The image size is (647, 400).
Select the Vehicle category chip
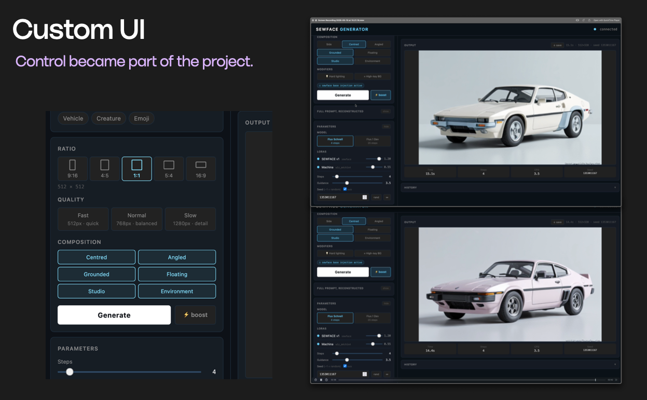(x=73, y=118)
